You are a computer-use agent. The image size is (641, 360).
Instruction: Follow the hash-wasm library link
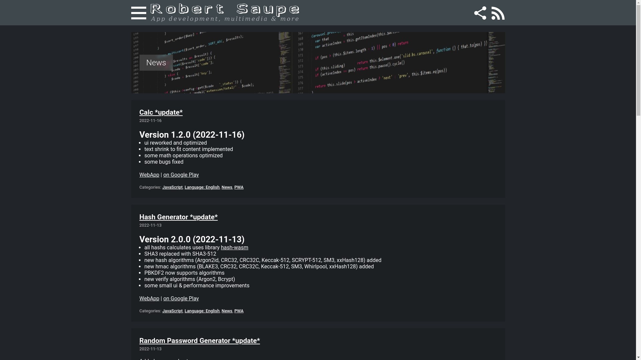pos(234,248)
